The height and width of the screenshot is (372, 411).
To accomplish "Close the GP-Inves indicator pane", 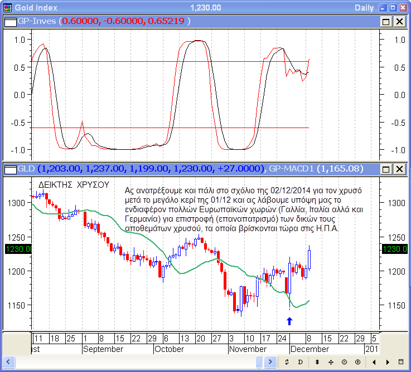I will [399, 21].
